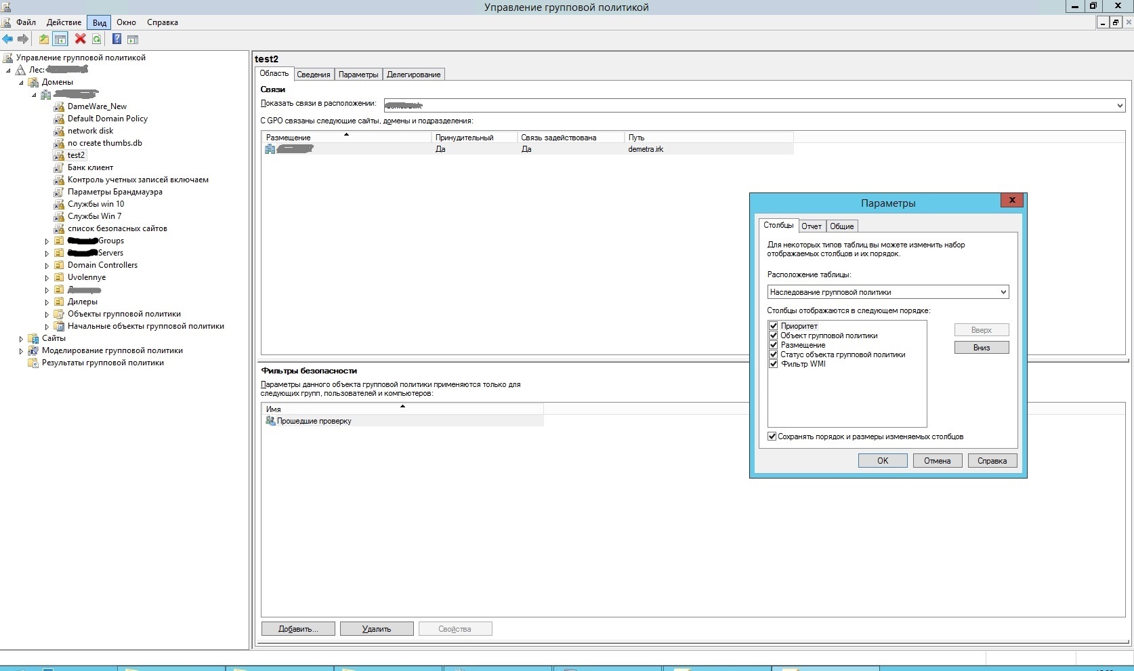The height and width of the screenshot is (671, 1134).
Task: Click the Банк клиент GPO icon
Action: (59, 167)
